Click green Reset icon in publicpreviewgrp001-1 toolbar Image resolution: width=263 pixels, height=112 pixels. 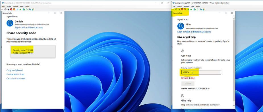coord(191,9)
